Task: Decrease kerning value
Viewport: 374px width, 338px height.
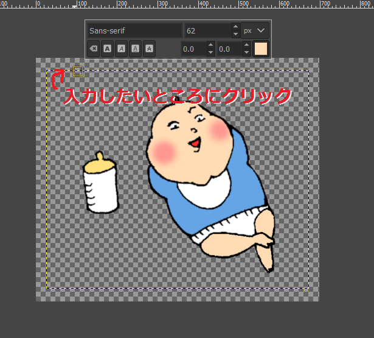Action: click(247, 52)
